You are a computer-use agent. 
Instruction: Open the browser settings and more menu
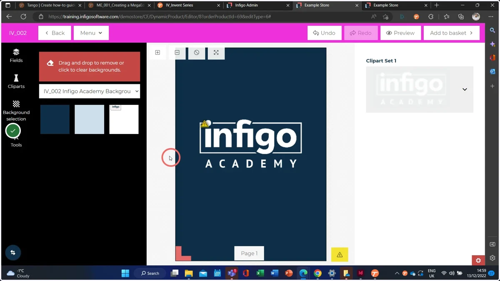point(491,17)
